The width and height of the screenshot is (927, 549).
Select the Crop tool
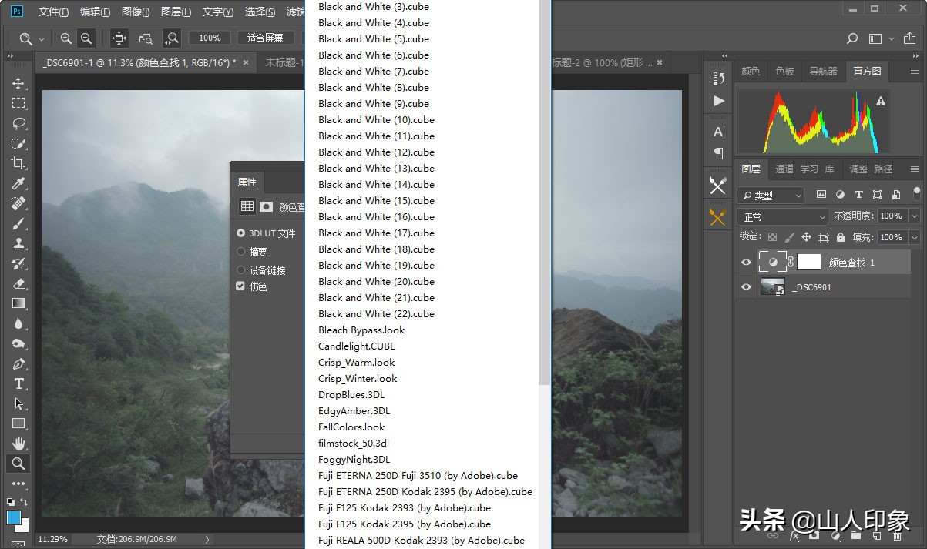[x=18, y=163]
